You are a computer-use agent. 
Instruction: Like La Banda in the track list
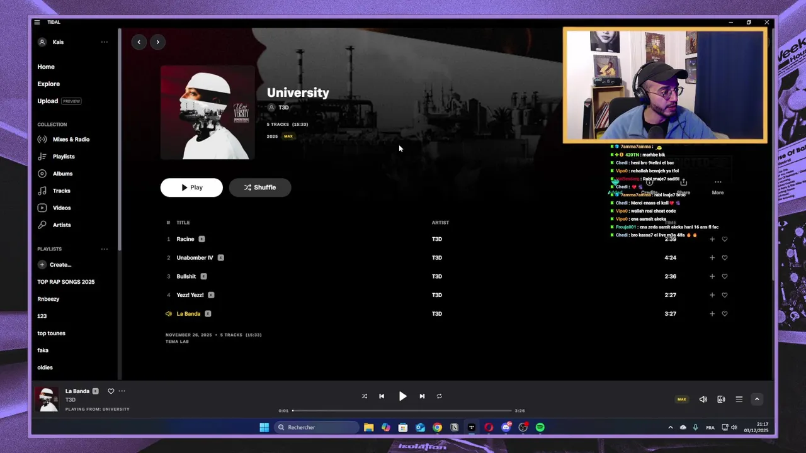point(725,313)
